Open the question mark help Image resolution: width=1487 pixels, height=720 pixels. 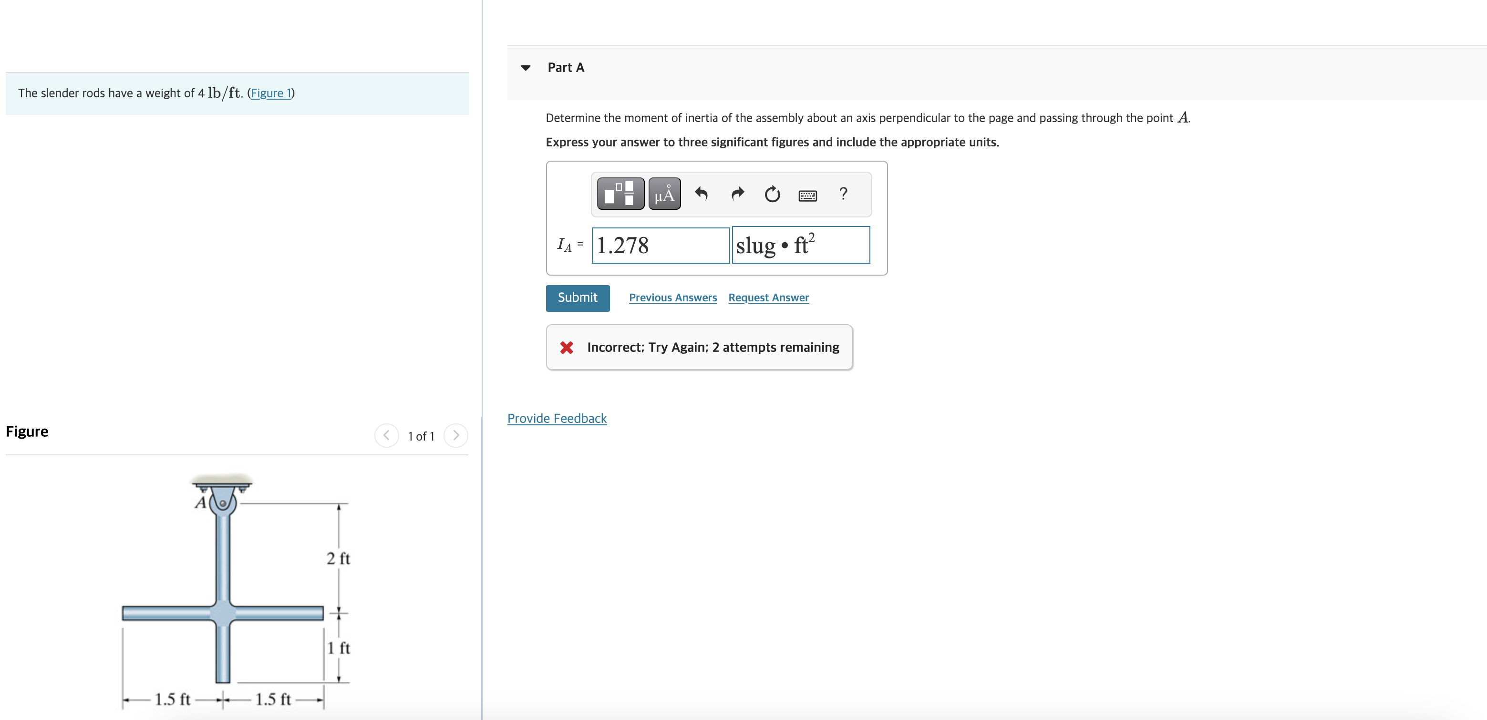(843, 194)
